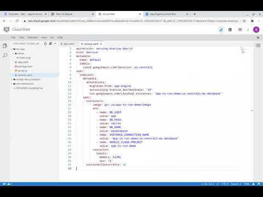
Task: Open the File menu
Action: click(14, 37)
